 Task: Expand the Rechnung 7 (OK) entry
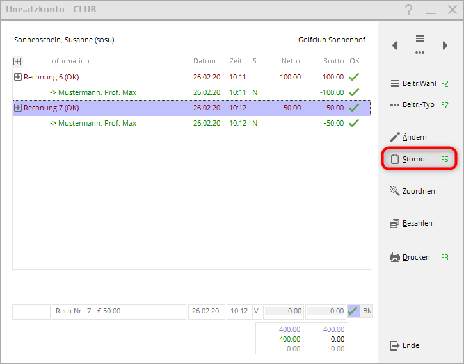[x=17, y=108]
